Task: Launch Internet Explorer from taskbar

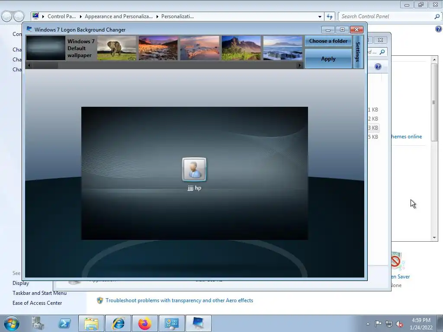Action: [118, 323]
